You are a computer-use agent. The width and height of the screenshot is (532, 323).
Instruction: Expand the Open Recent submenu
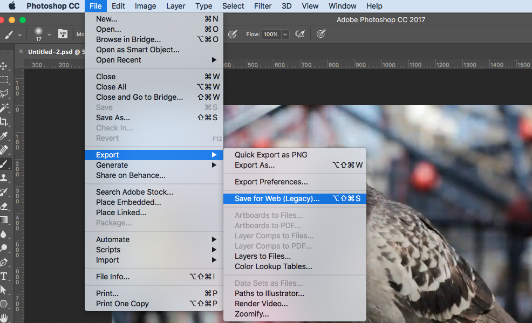point(154,60)
